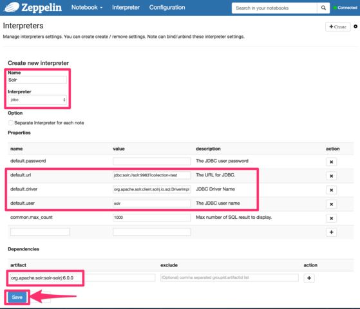Delete the common.max_count property

[331, 218]
